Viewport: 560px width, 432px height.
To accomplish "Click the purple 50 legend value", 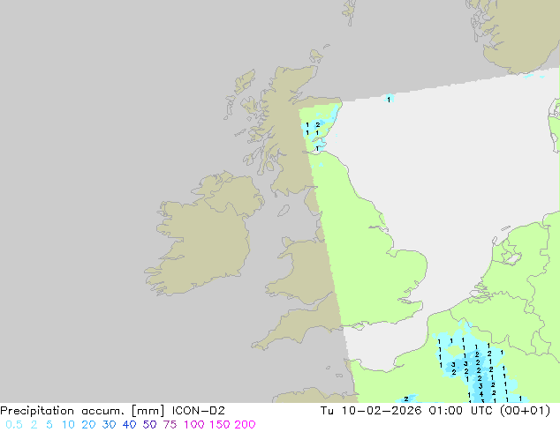I will tap(149, 425).
